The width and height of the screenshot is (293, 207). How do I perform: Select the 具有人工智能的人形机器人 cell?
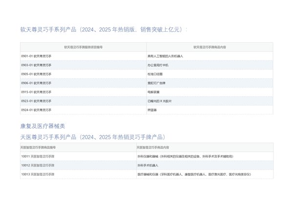[165, 56]
